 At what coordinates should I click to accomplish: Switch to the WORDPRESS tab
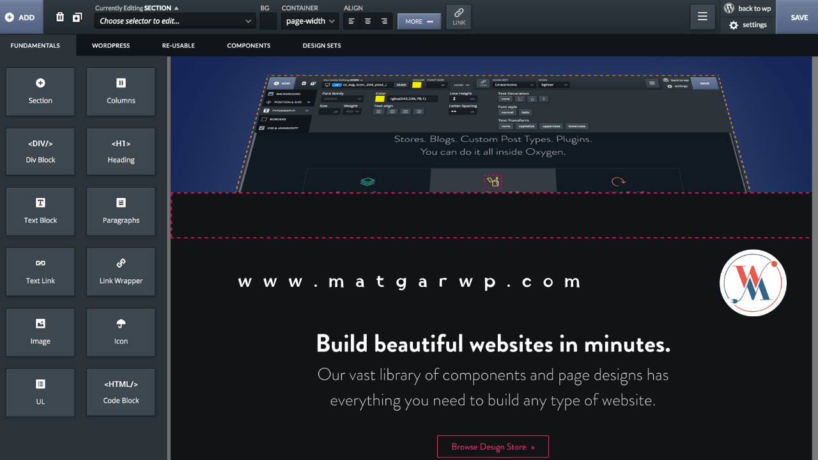[111, 45]
